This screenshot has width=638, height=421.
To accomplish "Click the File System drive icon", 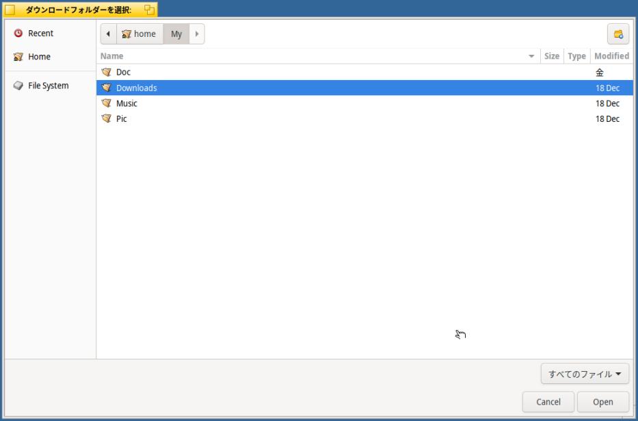I will 18,86.
